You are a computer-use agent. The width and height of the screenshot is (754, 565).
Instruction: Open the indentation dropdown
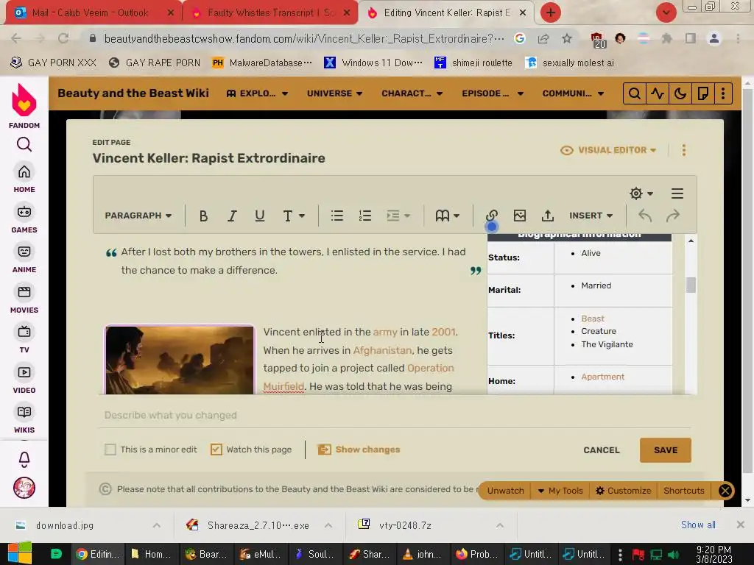click(398, 216)
